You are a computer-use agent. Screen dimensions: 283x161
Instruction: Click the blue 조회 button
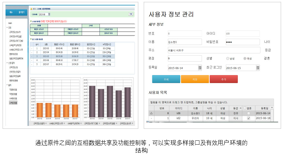pyautogui.click(x=166, y=79)
